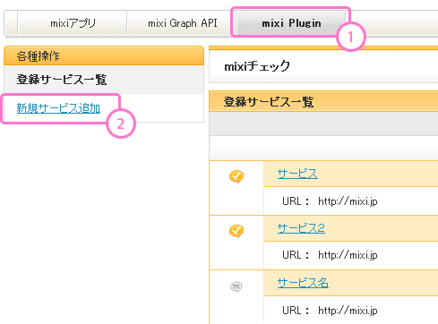Click the URL http://mixi.jp under サービス
Image resolution: width=438 pixels, height=324 pixels.
click(x=348, y=201)
